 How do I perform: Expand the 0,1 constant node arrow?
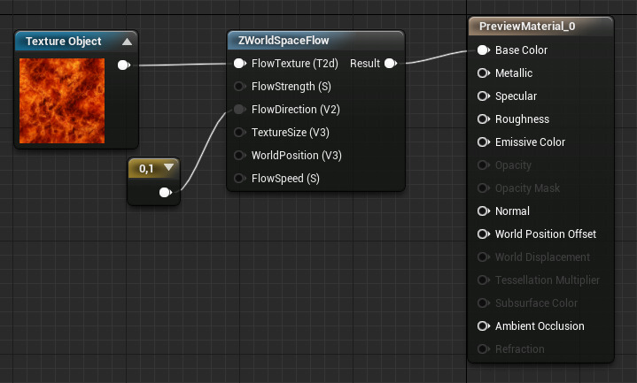click(x=168, y=167)
